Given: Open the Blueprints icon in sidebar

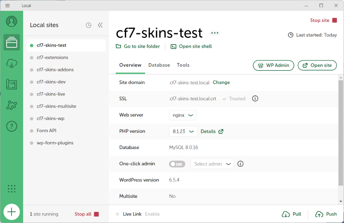Looking at the screenshot, I should [x=12, y=84].
